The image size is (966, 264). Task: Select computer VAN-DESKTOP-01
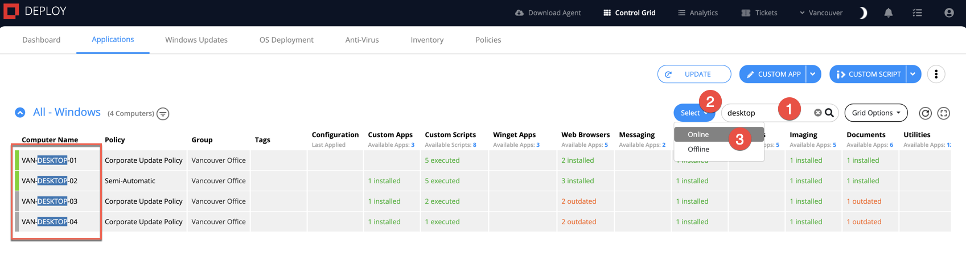[50, 160]
